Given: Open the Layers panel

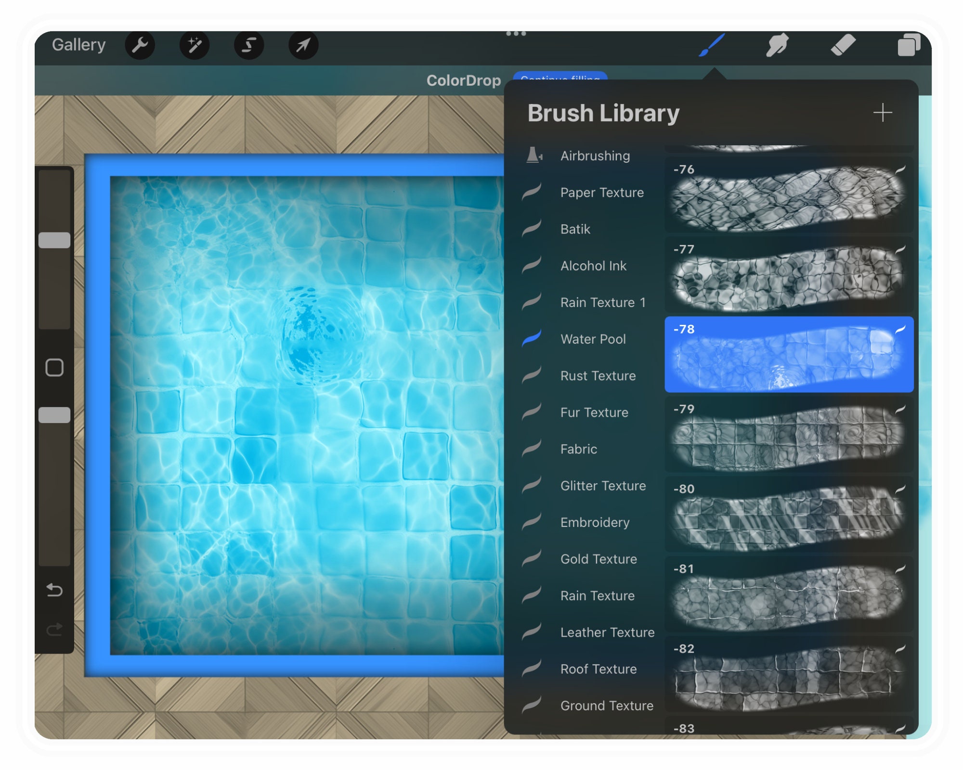Looking at the screenshot, I should click(x=909, y=45).
